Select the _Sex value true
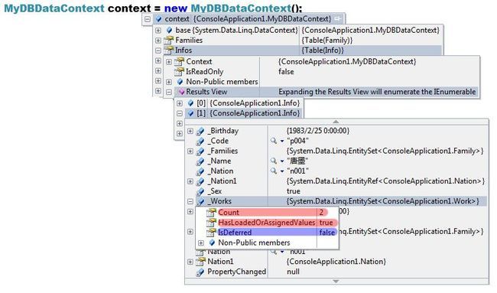The width and height of the screenshot is (497, 293). coord(293,191)
